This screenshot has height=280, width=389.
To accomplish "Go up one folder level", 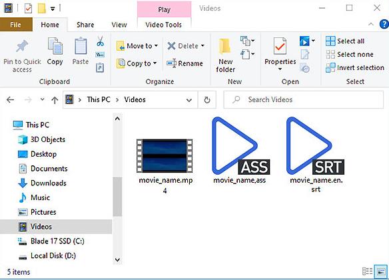I will tap(55, 100).
